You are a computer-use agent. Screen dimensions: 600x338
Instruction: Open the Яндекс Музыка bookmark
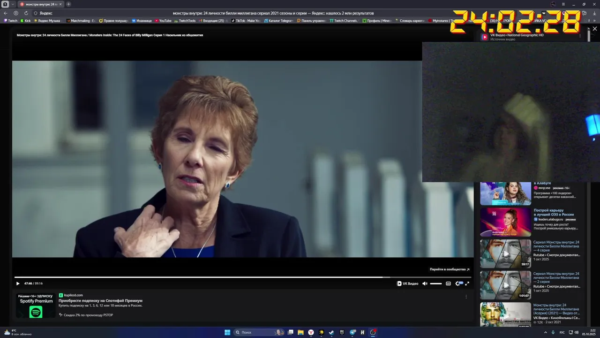tap(47, 21)
